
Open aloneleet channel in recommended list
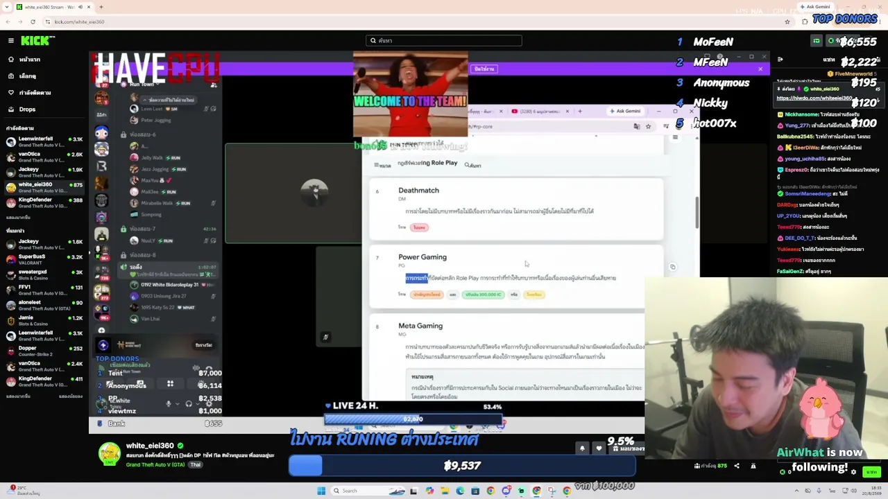click(44, 305)
